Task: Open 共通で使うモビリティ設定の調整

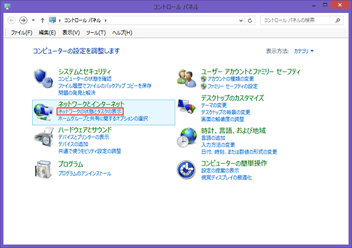Action: coord(90,151)
